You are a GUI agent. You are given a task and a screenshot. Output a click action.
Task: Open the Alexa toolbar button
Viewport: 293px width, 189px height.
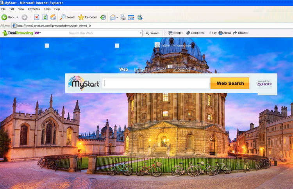225,33
